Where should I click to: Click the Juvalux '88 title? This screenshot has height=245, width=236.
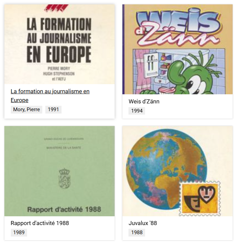[143, 223]
